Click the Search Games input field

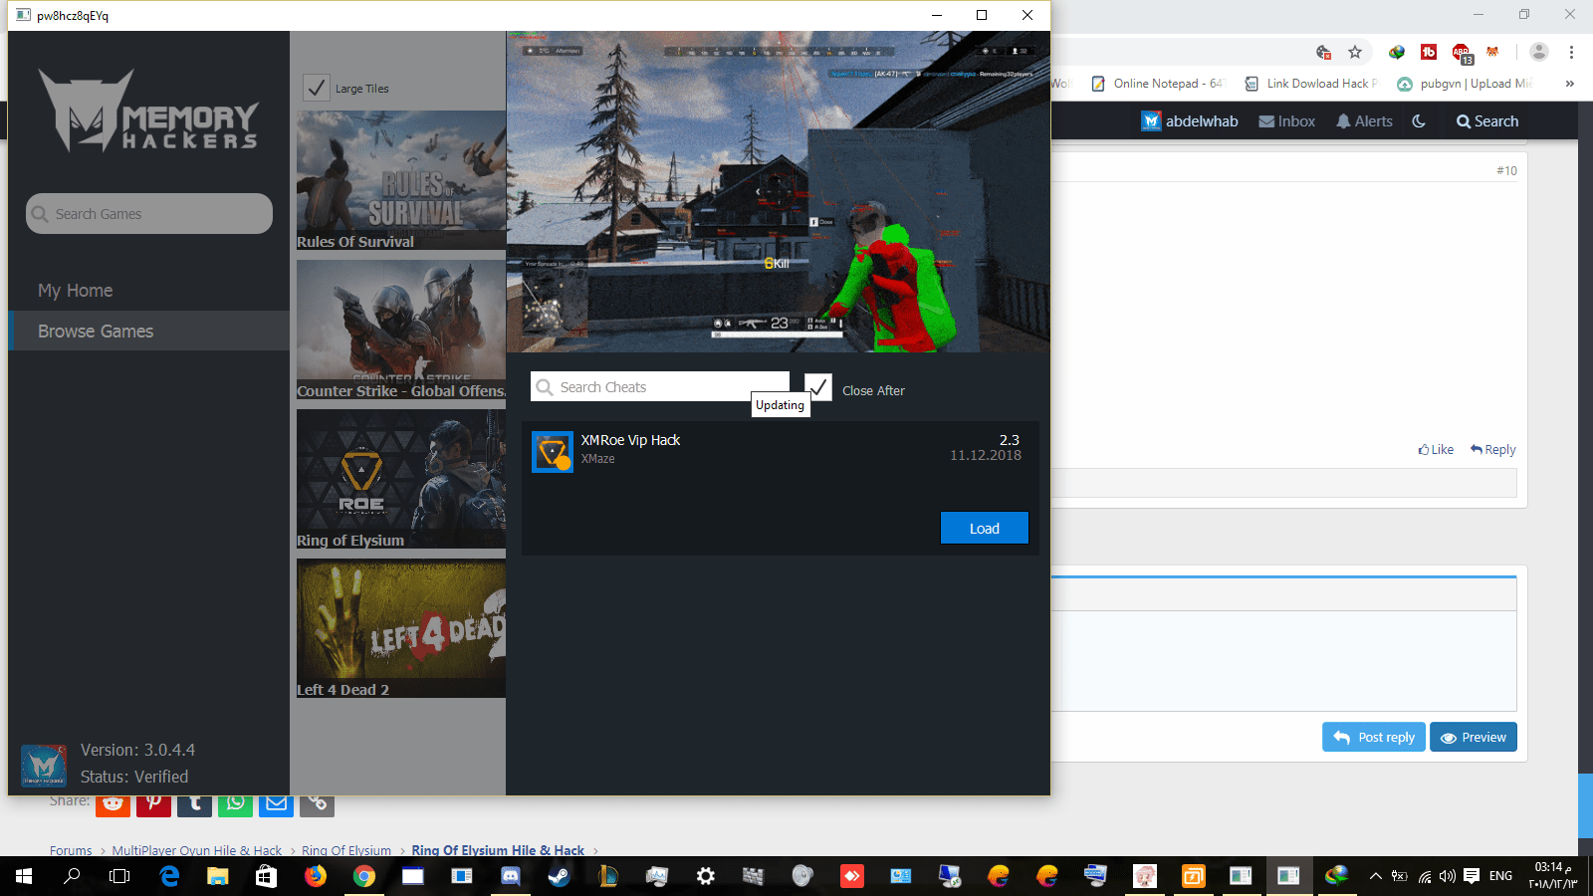[149, 214]
